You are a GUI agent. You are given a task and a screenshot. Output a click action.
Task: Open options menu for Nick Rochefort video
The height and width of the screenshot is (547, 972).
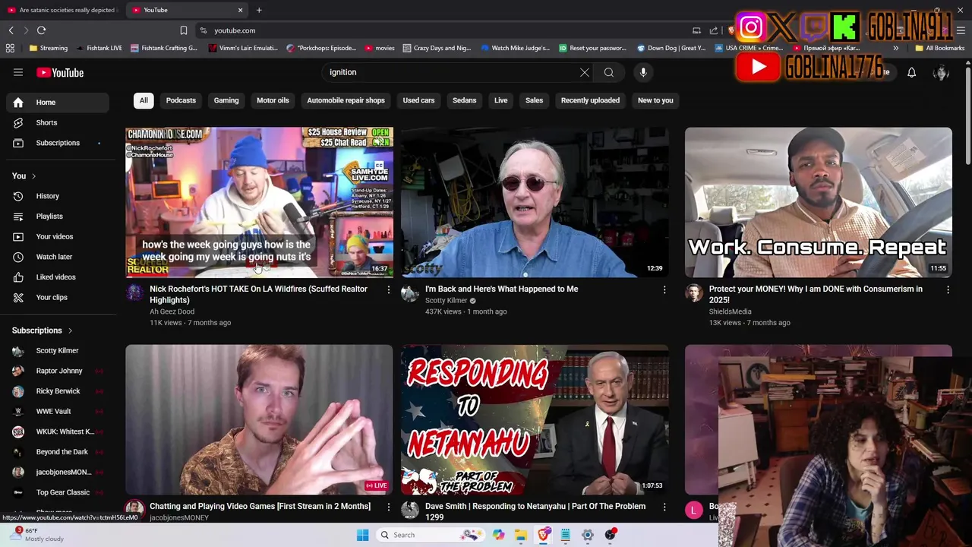(x=388, y=289)
